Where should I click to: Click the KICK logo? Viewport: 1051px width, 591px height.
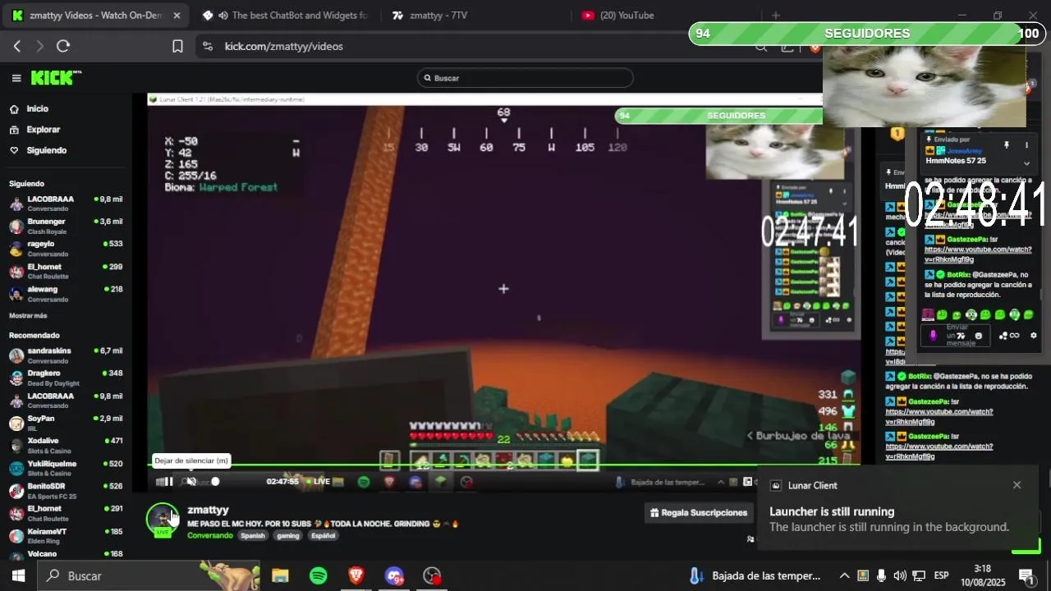coord(56,78)
